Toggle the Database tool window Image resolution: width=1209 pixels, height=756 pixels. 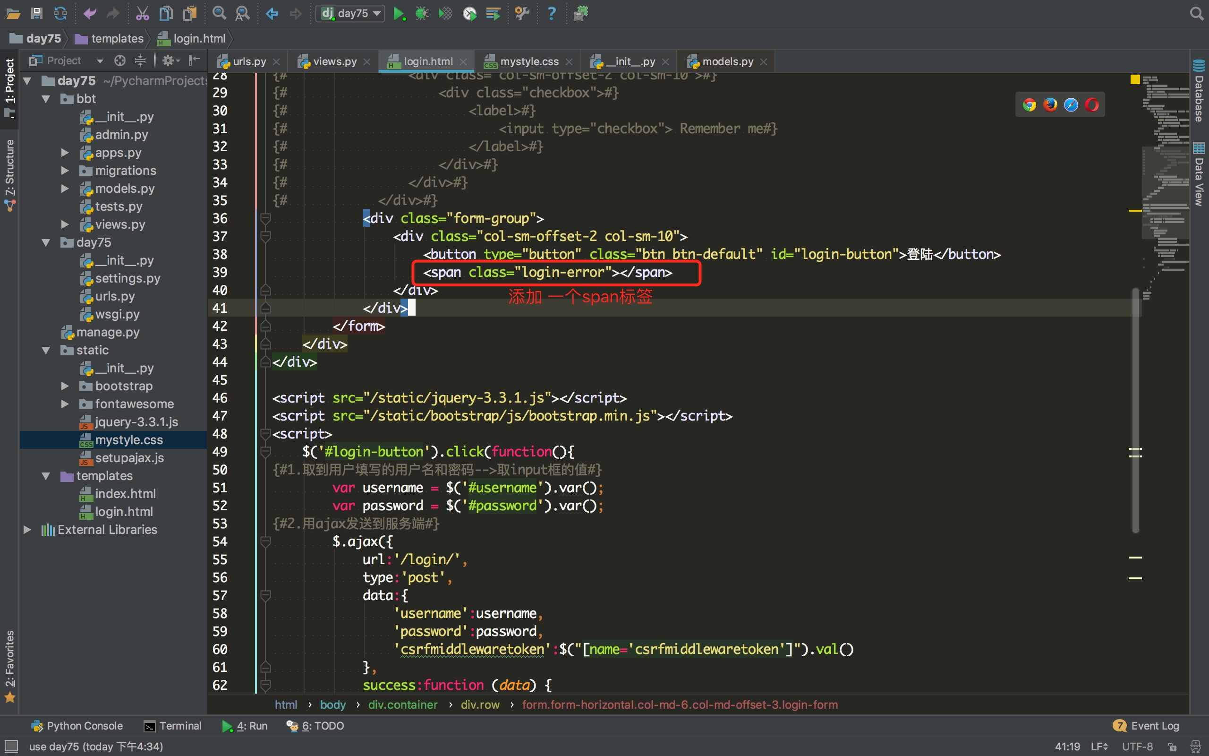click(1199, 93)
